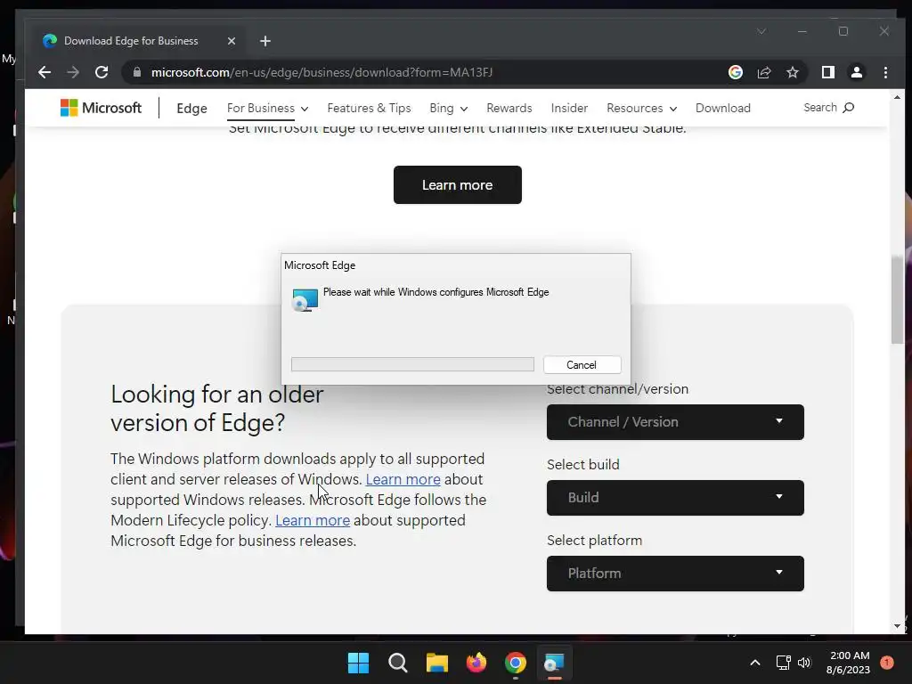Viewport: 912px width, 684px height.
Task: Click the page vertical scrollbar thumb
Action: 897,299
